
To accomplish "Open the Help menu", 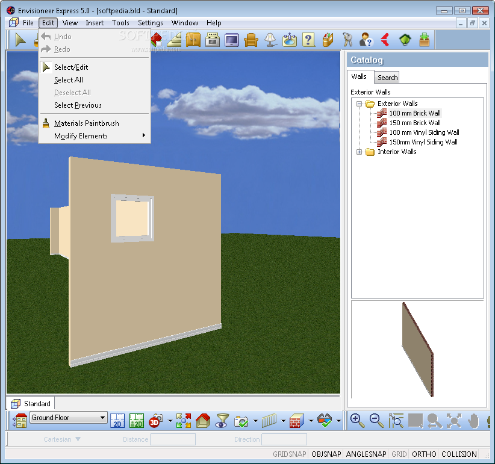I will click(x=214, y=23).
